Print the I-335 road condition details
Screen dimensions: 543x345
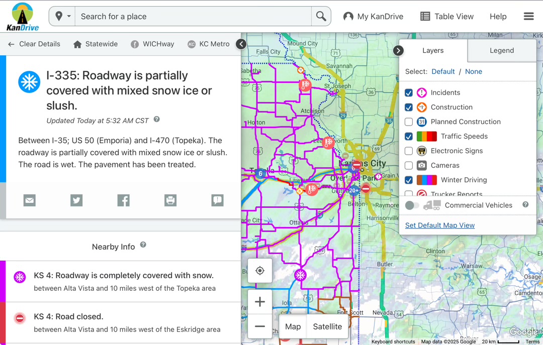[170, 200]
